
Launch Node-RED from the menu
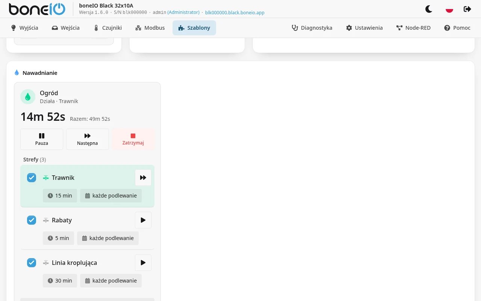[413, 28]
